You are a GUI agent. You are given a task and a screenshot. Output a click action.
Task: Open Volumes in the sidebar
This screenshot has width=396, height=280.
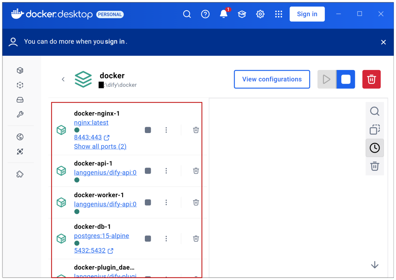point(20,100)
